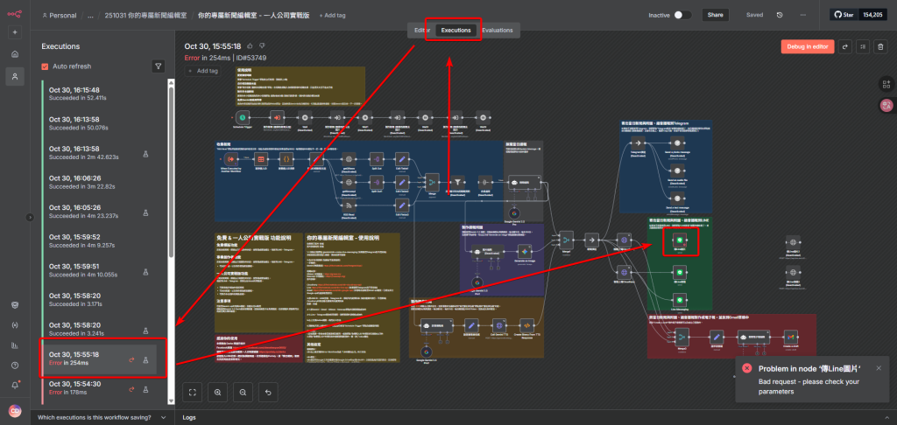Click the zoom in canvas button
Viewport: 897px width, 425px height.
tap(217, 392)
